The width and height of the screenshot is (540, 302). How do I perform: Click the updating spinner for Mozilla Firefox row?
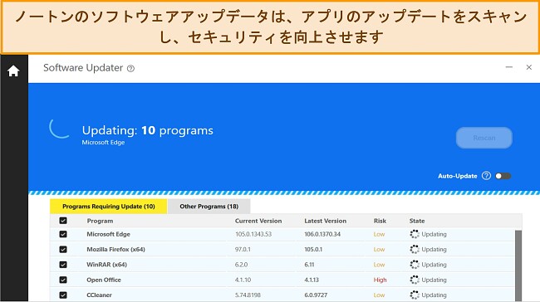click(415, 250)
